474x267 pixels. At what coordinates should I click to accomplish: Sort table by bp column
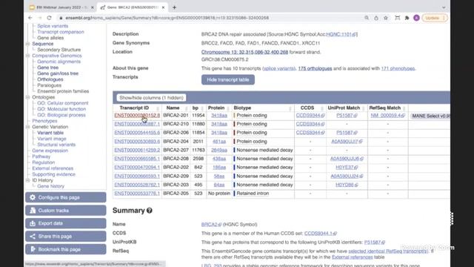point(198,108)
